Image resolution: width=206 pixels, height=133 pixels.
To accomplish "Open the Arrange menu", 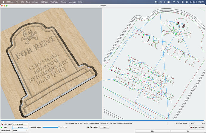I will [35, 2].
